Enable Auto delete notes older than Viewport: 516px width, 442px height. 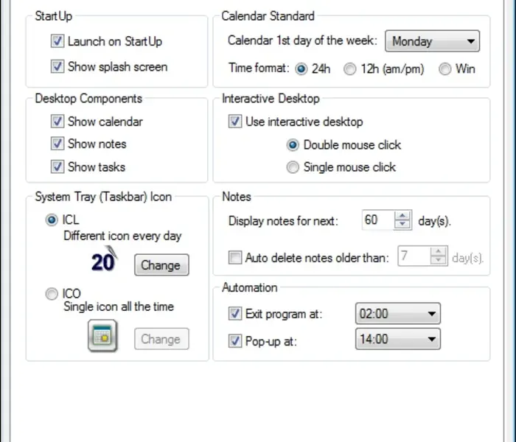tap(235, 258)
